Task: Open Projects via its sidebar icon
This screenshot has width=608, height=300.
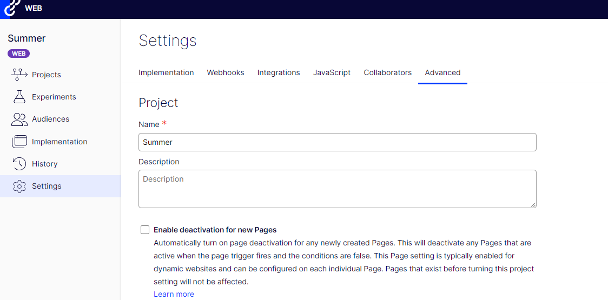Action: 19,74
